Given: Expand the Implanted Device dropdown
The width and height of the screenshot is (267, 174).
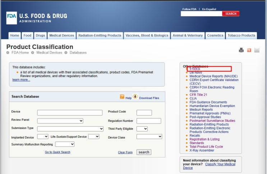Looking at the screenshot, I should point(43,137).
